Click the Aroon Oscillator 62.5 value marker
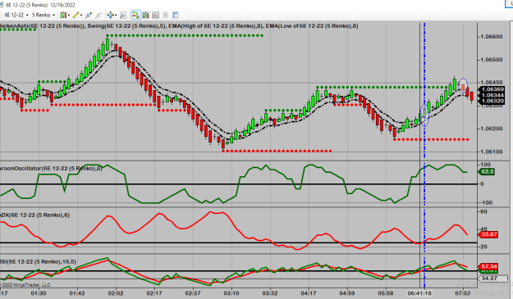The width and height of the screenshot is (513, 299). coord(487,172)
